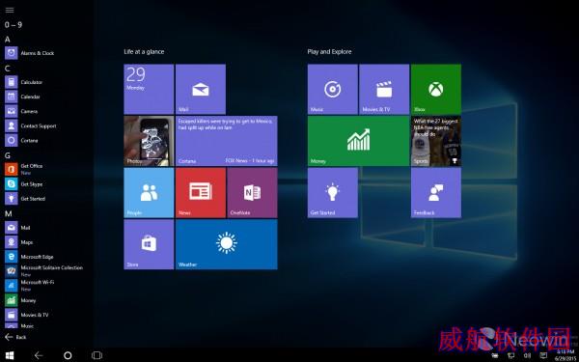Jump to the letter A section header

pos(8,40)
